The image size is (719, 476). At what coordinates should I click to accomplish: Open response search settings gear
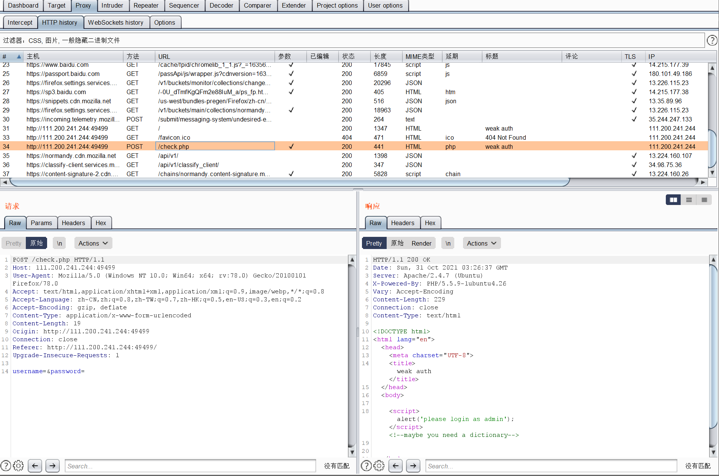tap(379, 465)
